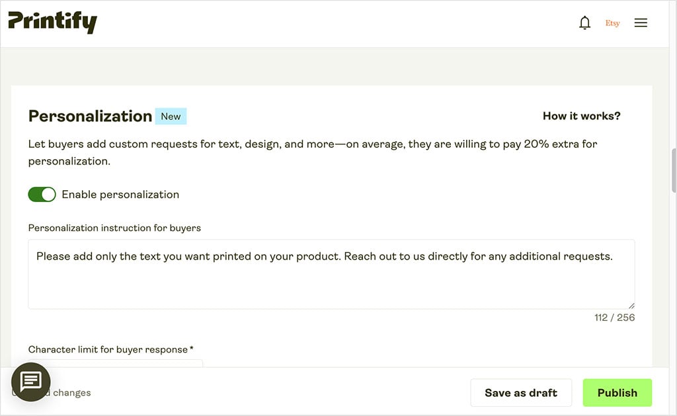Disable the Enable personalization switch
This screenshot has width=677, height=416.
[42, 194]
